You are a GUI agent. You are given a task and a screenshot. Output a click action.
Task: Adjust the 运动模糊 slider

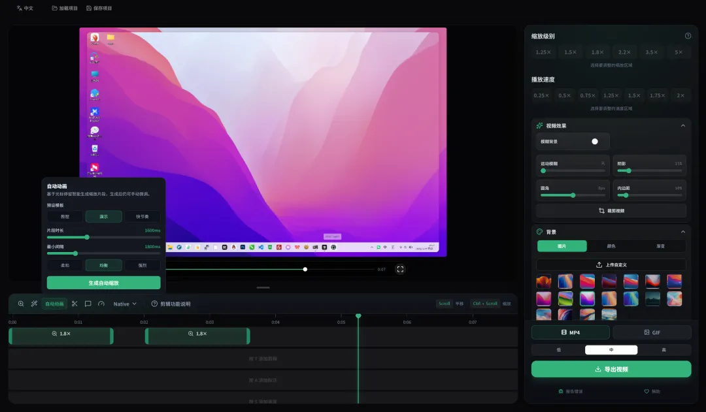pyautogui.click(x=573, y=171)
